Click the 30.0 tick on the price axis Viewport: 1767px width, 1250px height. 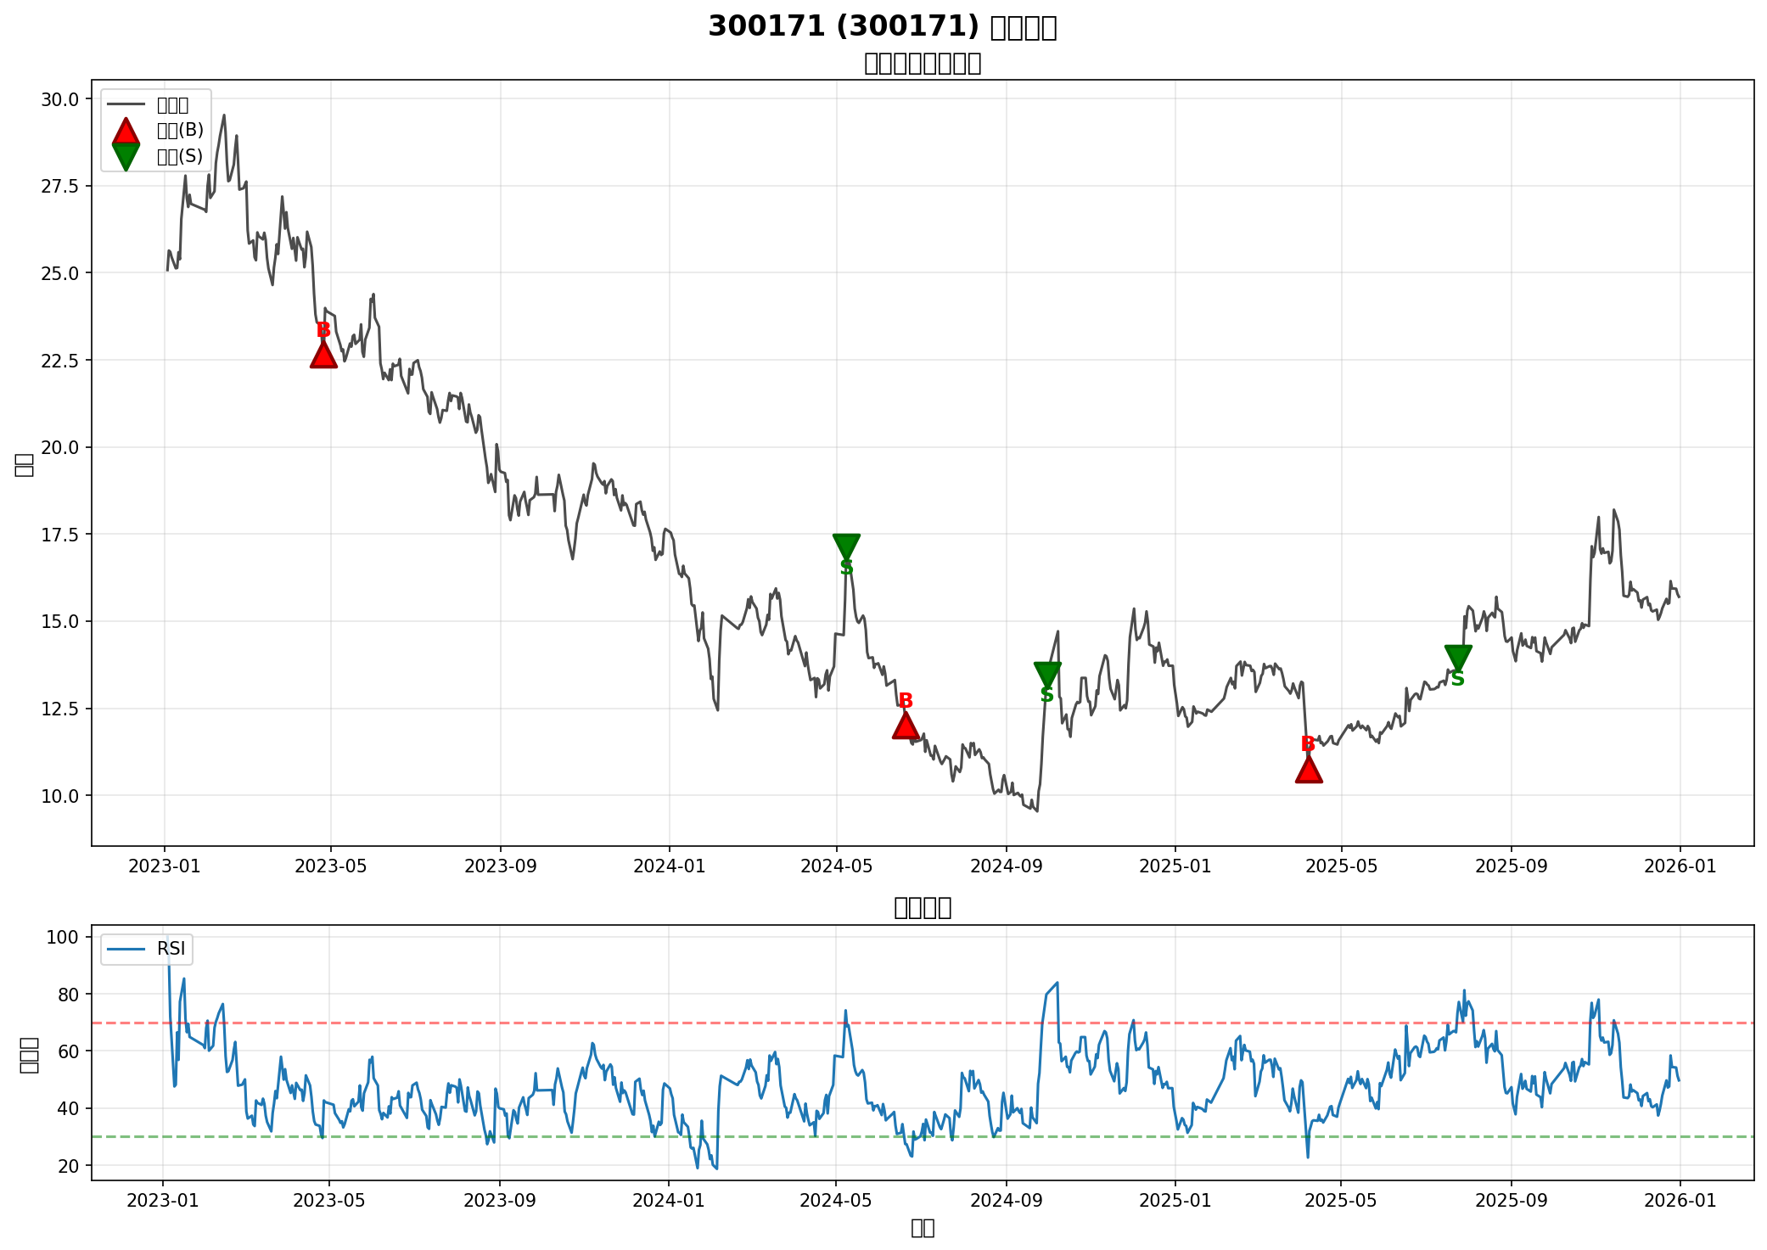click(59, 99)
